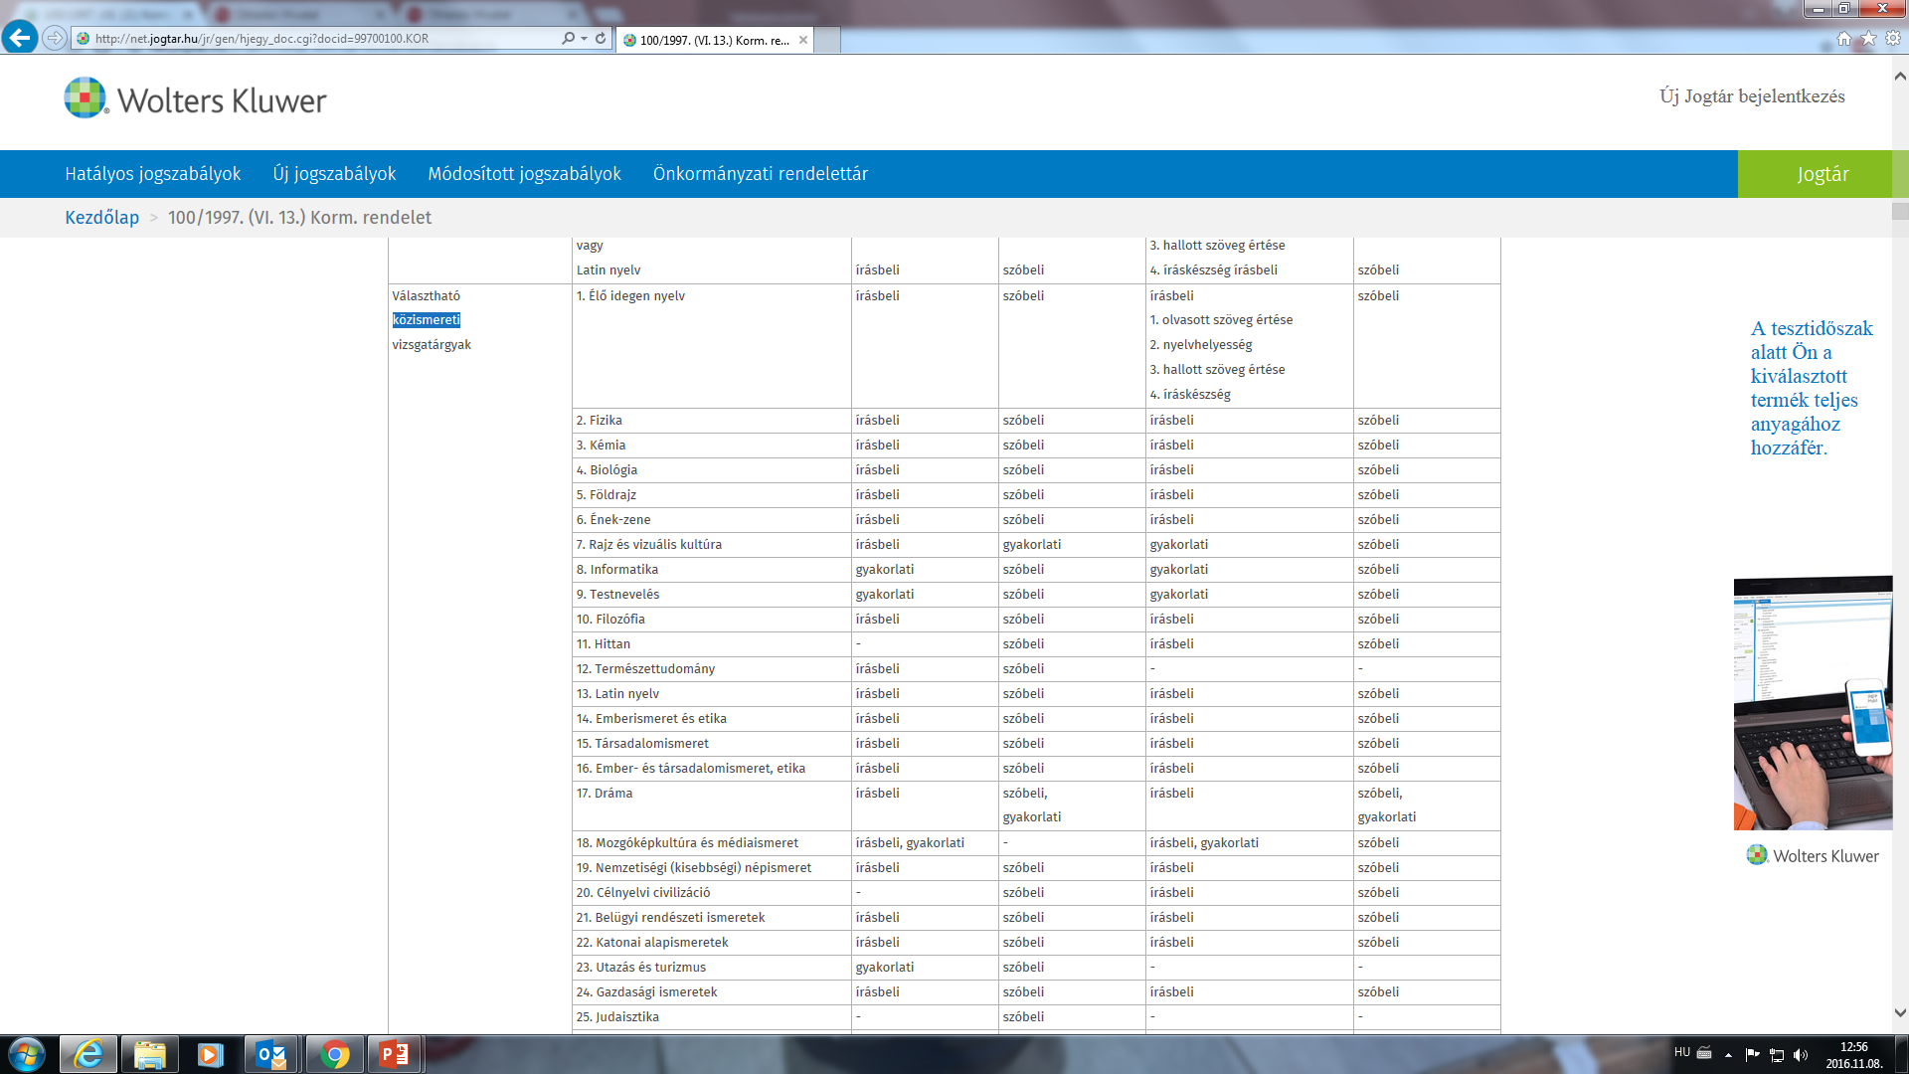Open Új jogszabályok menu item
Image resolution: width=1909 pixels, height=1074 pixels.
pyautogui.click(x=334, y=174)
